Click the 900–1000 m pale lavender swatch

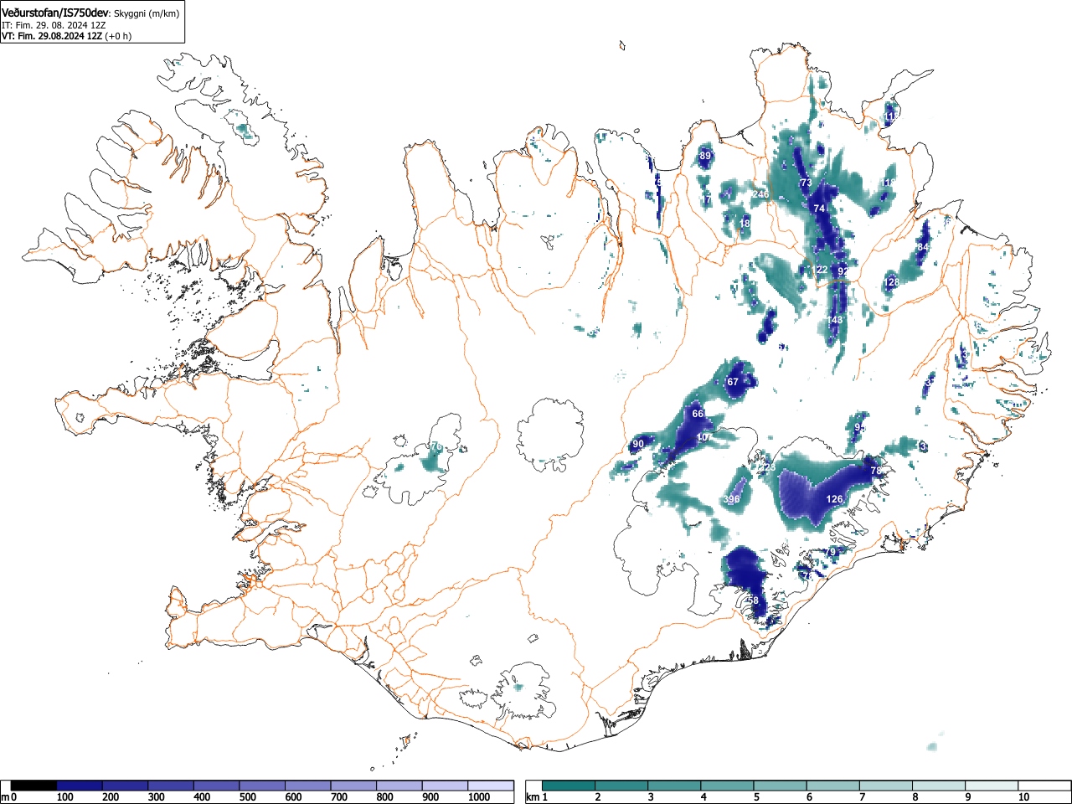pos(445,786)
